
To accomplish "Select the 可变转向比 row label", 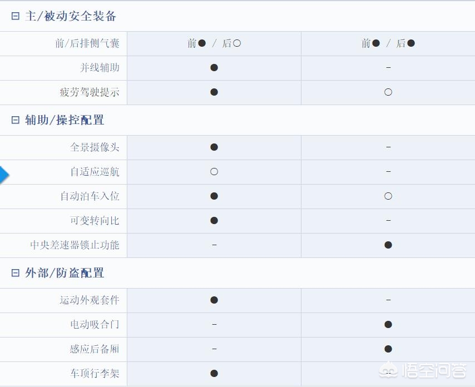I will [x=95, y=220].
